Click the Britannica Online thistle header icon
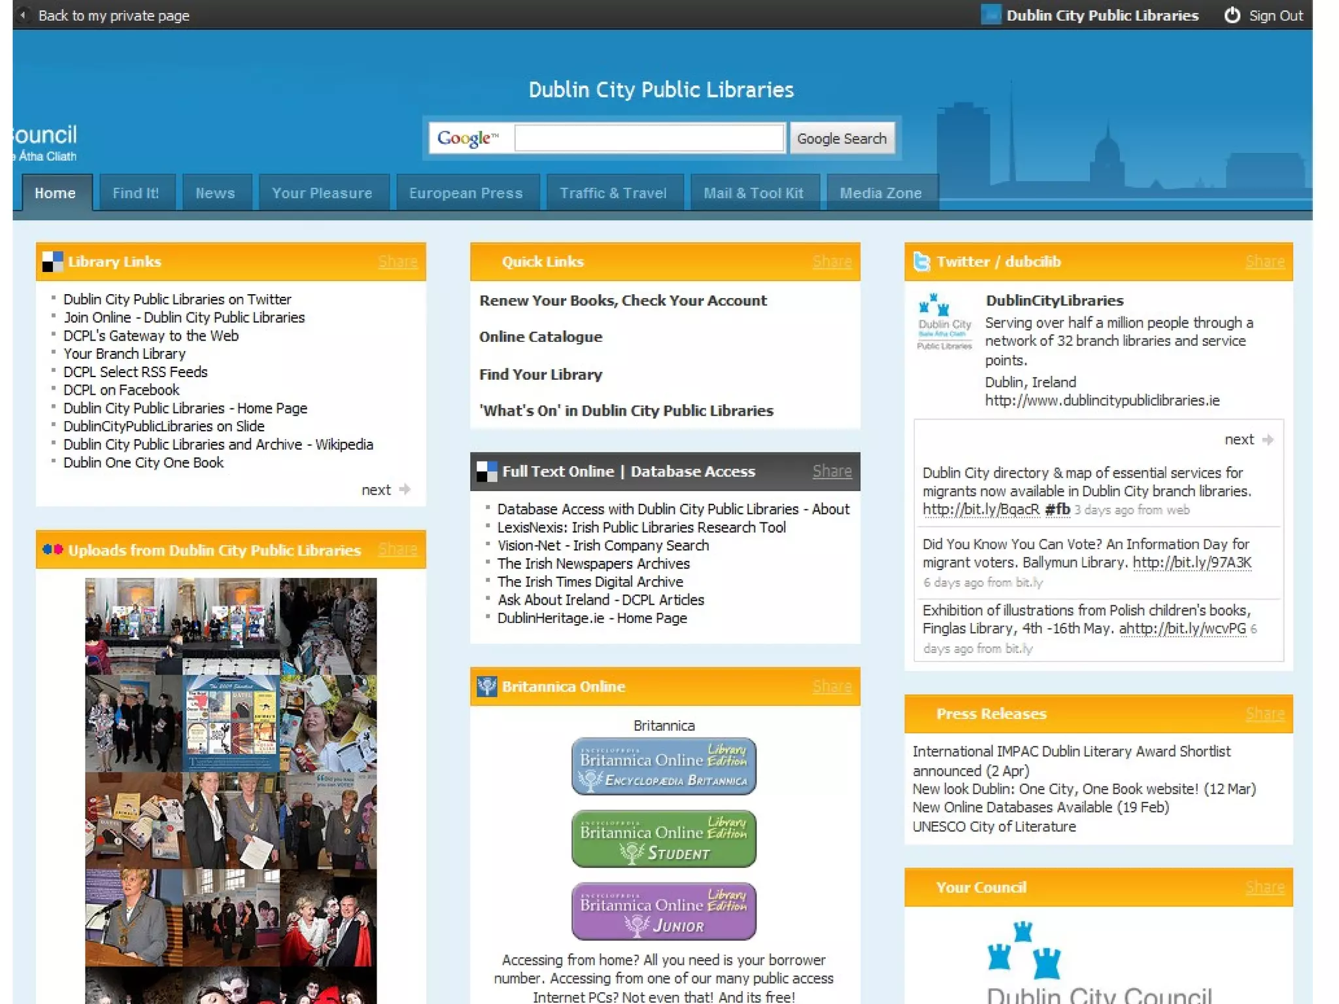Image resolution: width=1339 pixels, height=1004 pixels. click(x=486, y=686)
